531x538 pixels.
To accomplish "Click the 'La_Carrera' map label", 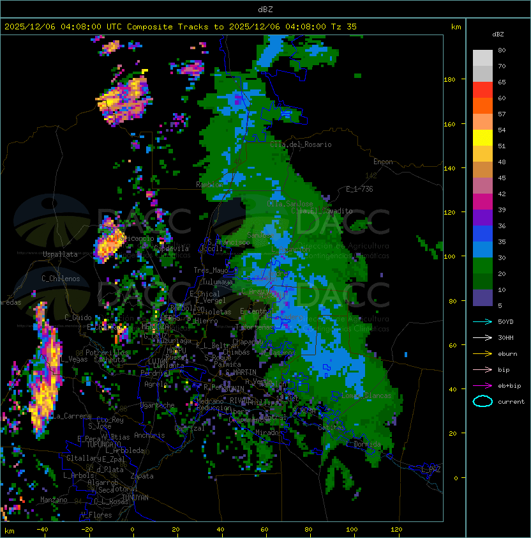I will pos(71,416).
